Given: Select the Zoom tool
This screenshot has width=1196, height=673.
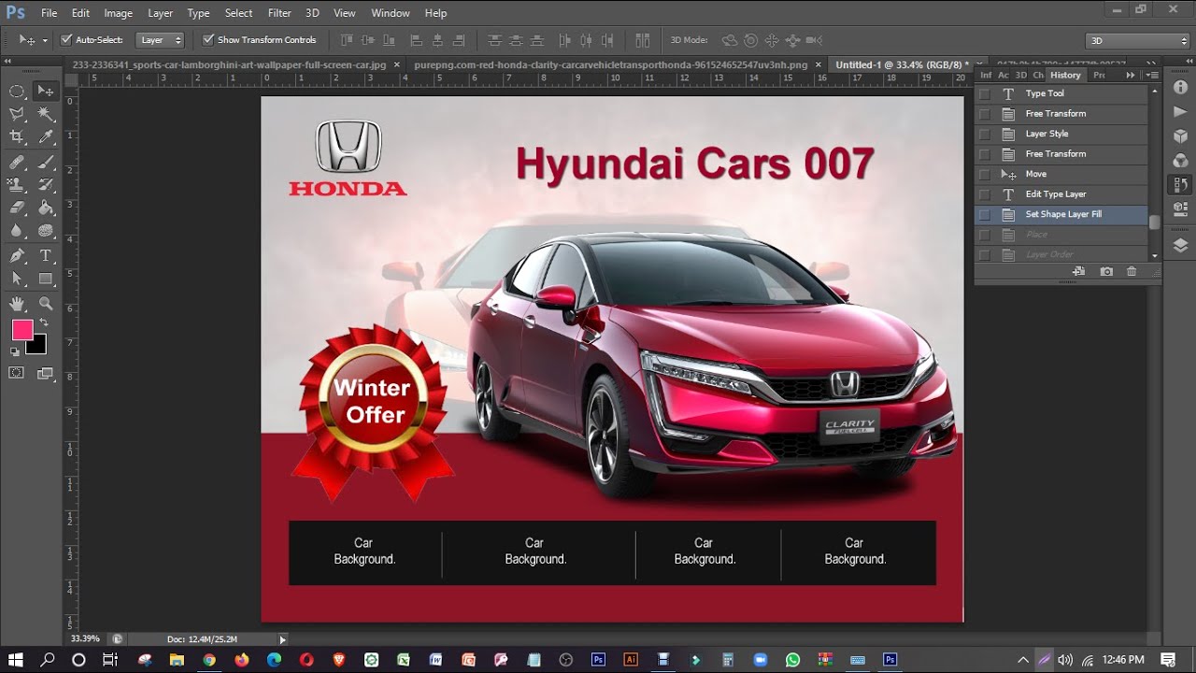Looking at the screenshot, I should [45, 304].
